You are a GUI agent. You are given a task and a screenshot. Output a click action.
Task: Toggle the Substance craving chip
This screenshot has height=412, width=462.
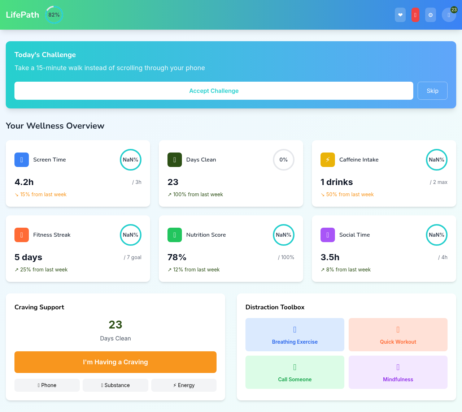[115, 385]
